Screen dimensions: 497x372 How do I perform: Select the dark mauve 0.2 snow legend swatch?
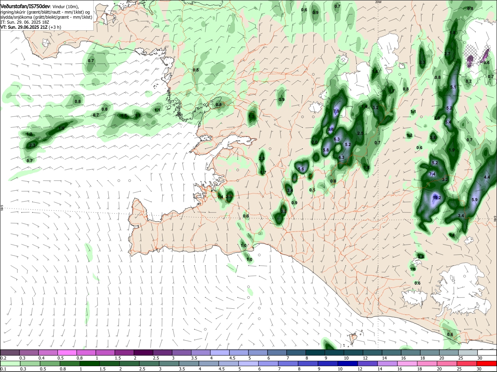click(10, 352)
